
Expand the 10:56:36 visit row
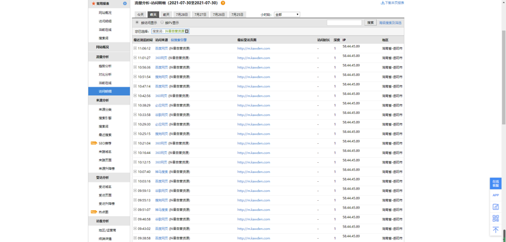[x=135, y=67]
